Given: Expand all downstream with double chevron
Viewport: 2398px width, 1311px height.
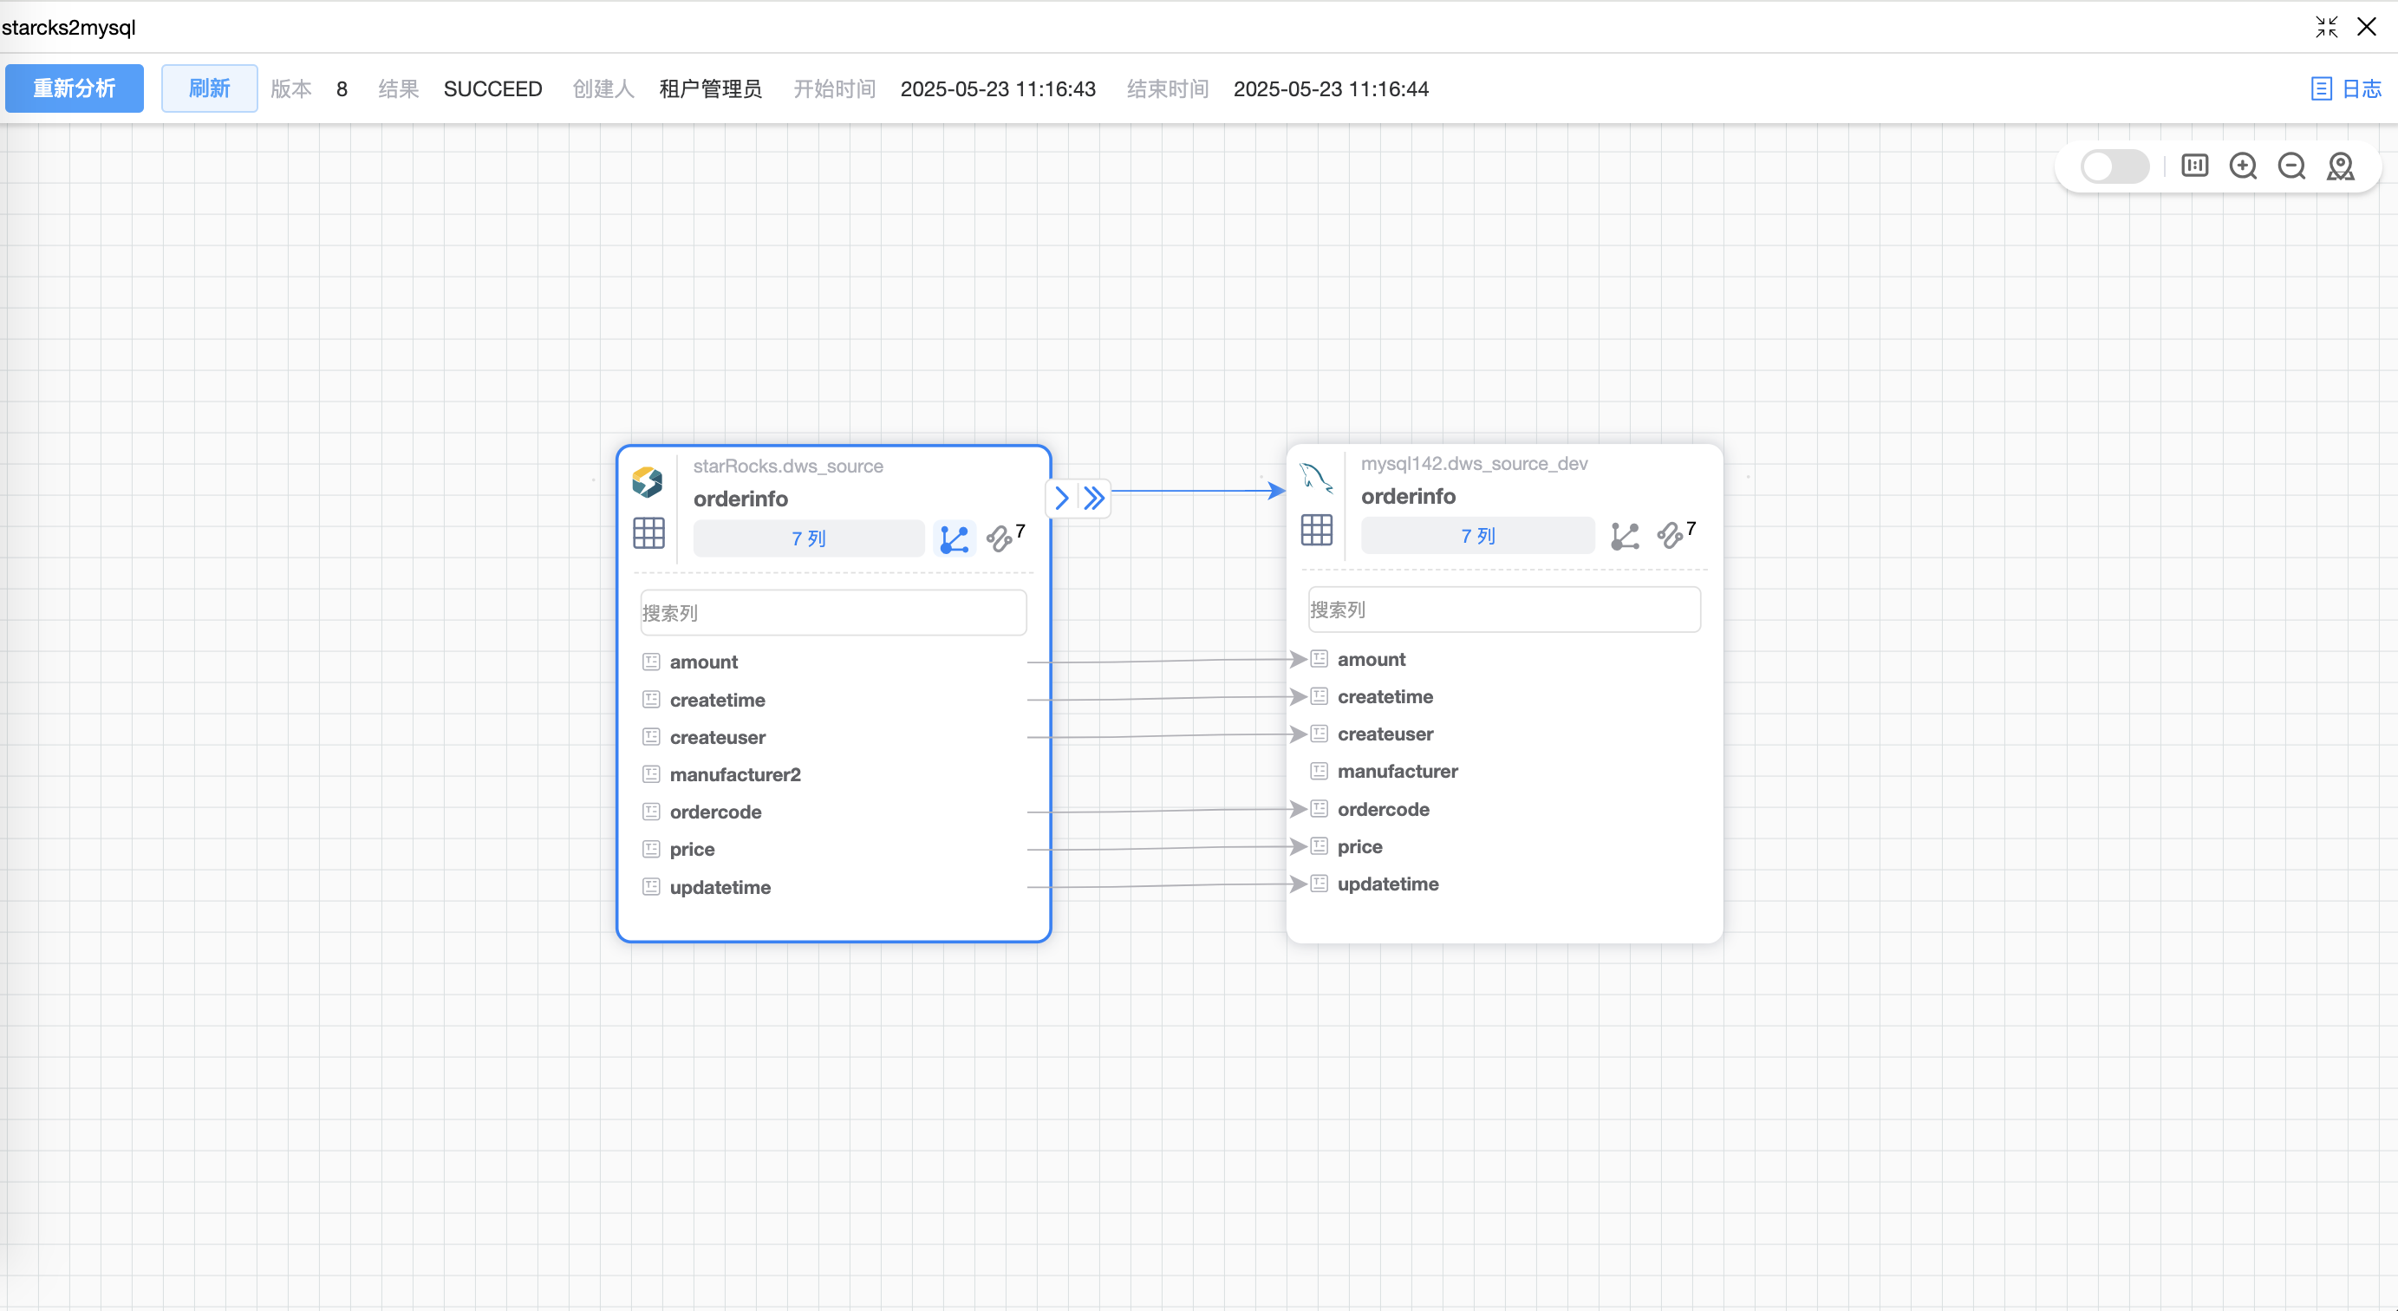Looking at the screenshot, I should [x=1095, y=499].
